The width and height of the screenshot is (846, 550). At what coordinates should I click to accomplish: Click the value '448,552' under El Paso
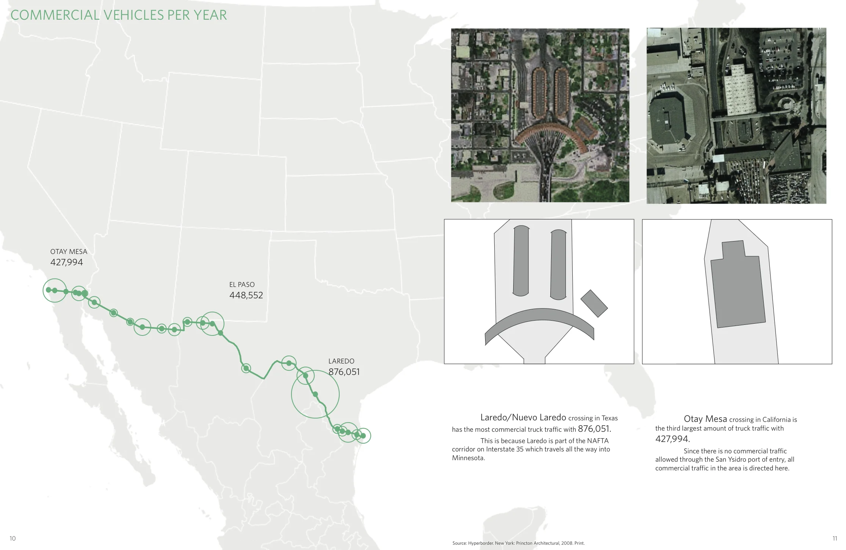pos(246,295)
